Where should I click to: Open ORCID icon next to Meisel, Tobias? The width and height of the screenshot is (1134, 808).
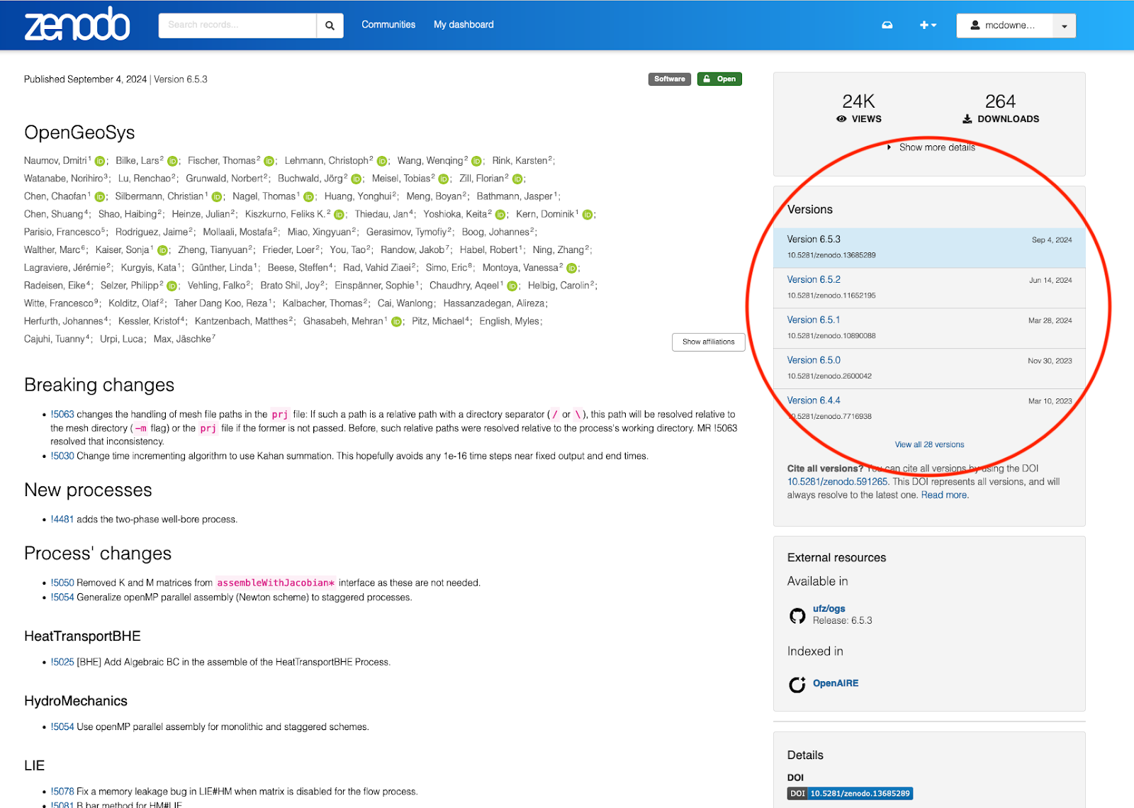point(444,179)
